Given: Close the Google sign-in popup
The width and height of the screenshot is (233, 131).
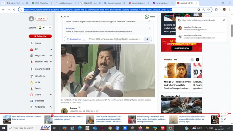Looking at the screenshot, I should coord(224,20).
